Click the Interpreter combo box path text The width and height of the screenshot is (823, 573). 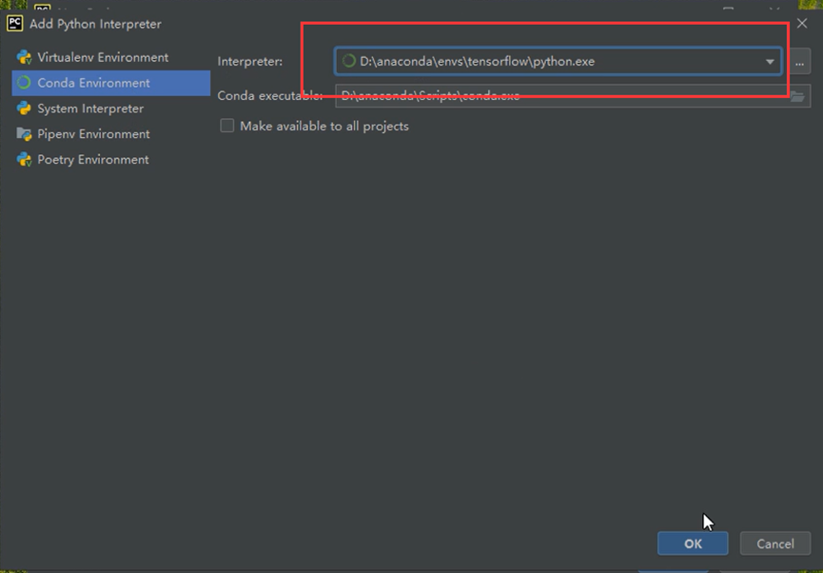pyautogui.click(x=477, y=62)
